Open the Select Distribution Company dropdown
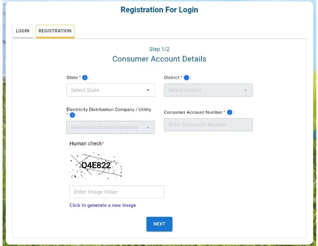 pyautogui.click(x=110, y=127)
